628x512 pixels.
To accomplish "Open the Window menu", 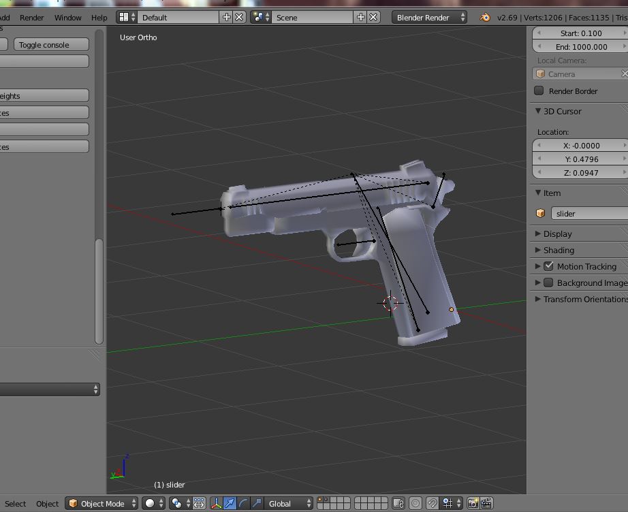I will [x=67, y=18].
